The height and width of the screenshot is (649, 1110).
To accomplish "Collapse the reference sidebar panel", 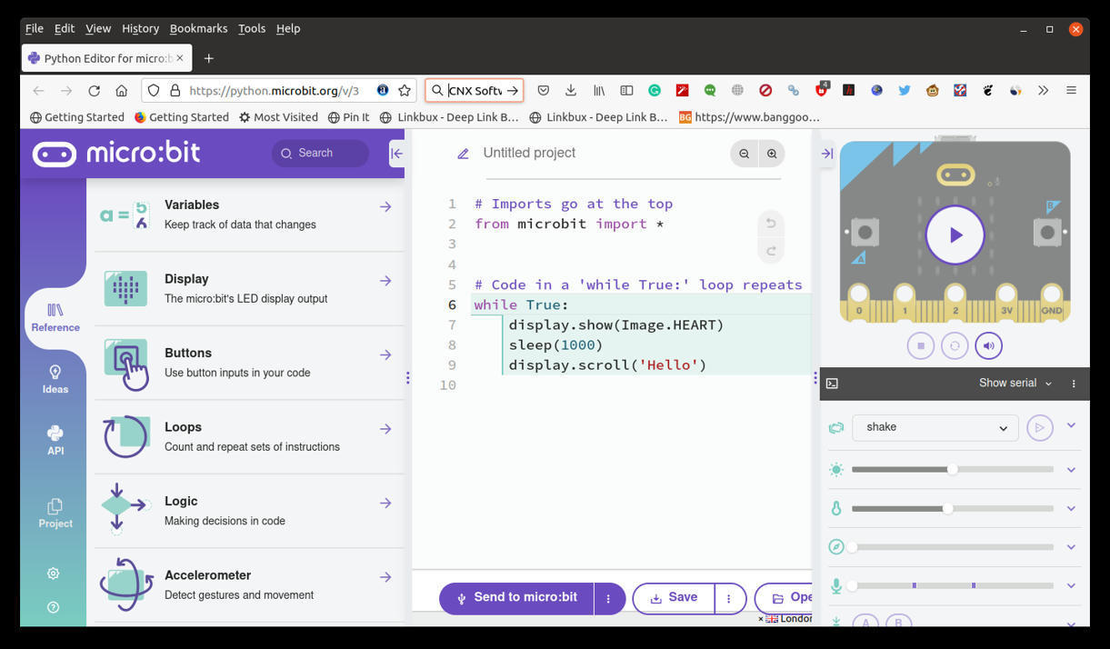I will (x=396, y=154).
